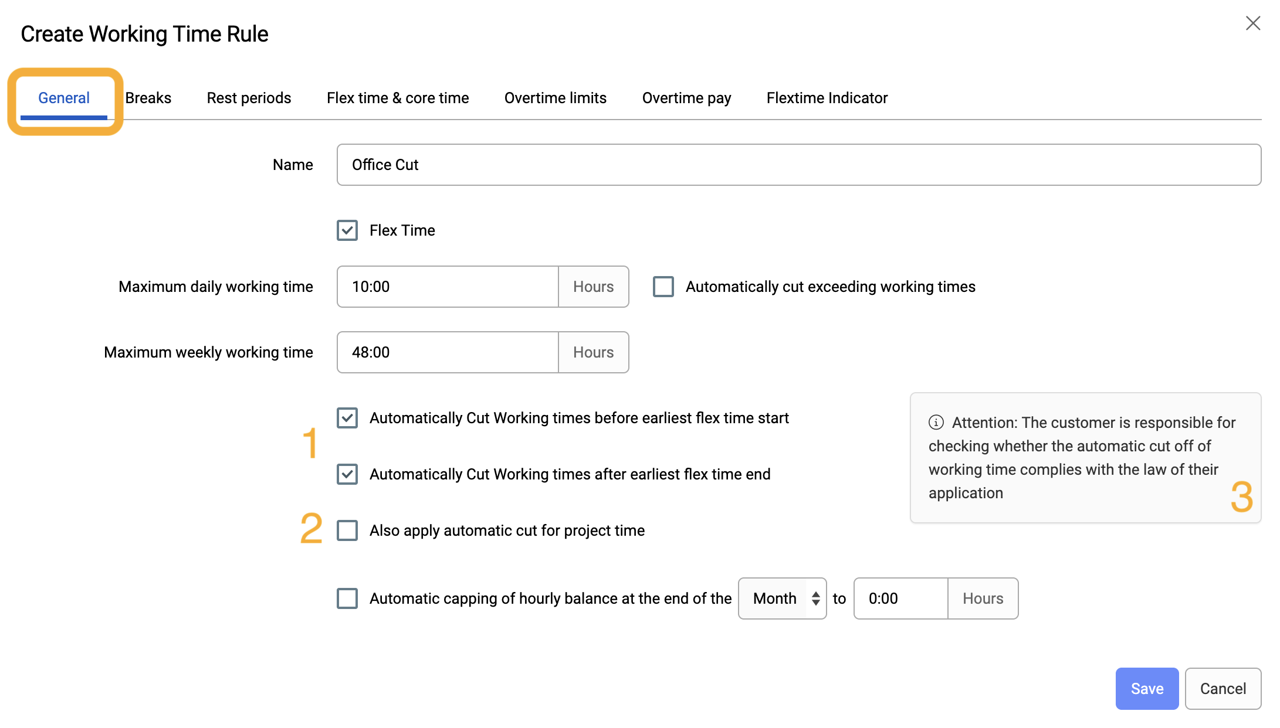1280x728 pixels.
Task: Open the Overtime limits tab
Action: (x=556, y=98)
